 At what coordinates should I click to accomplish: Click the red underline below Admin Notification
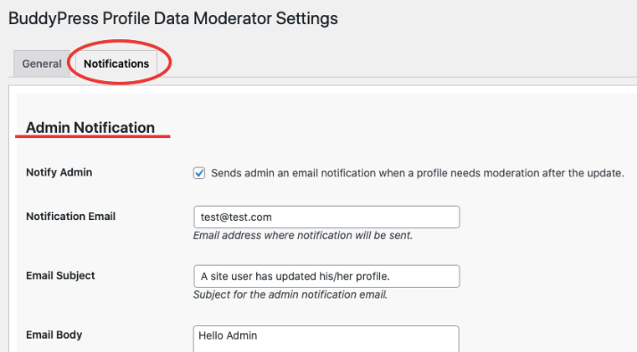click(93, 137)
